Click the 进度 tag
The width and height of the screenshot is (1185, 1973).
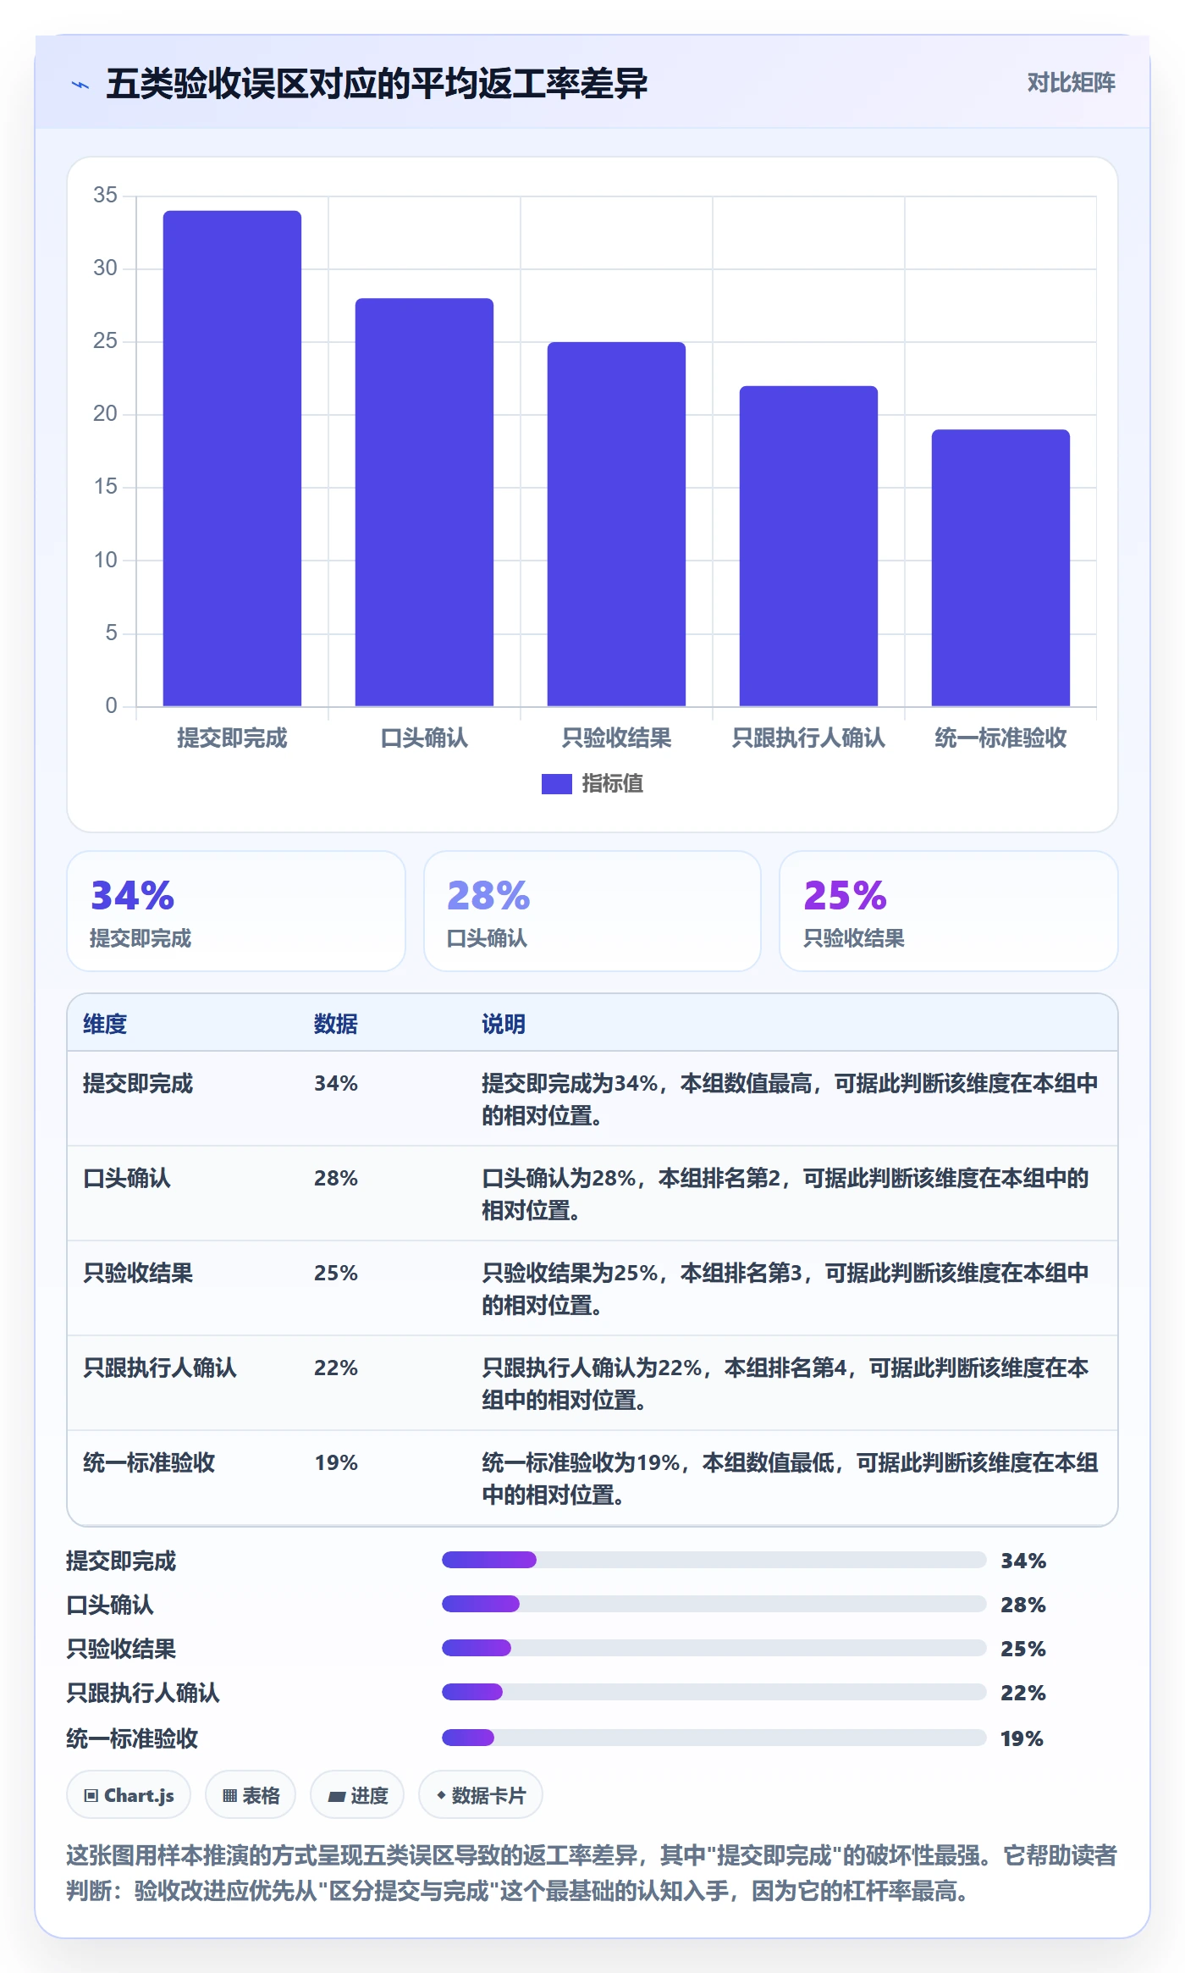357,1795
